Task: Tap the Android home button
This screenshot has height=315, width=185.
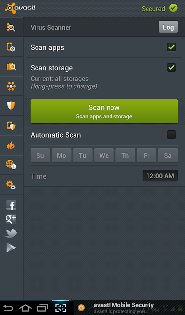Action: coord(25,308)
